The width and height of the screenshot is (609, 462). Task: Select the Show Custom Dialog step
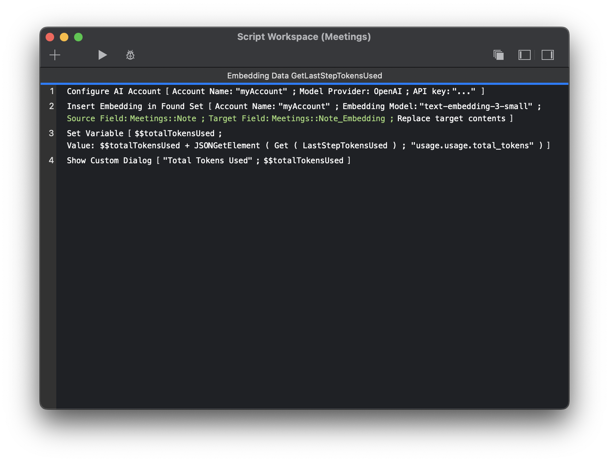click(x=109, y=160)
